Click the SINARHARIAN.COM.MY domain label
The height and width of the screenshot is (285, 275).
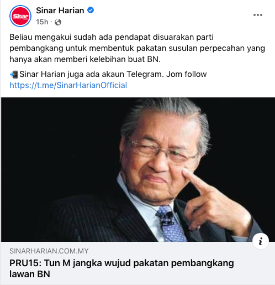click(49, 251)
